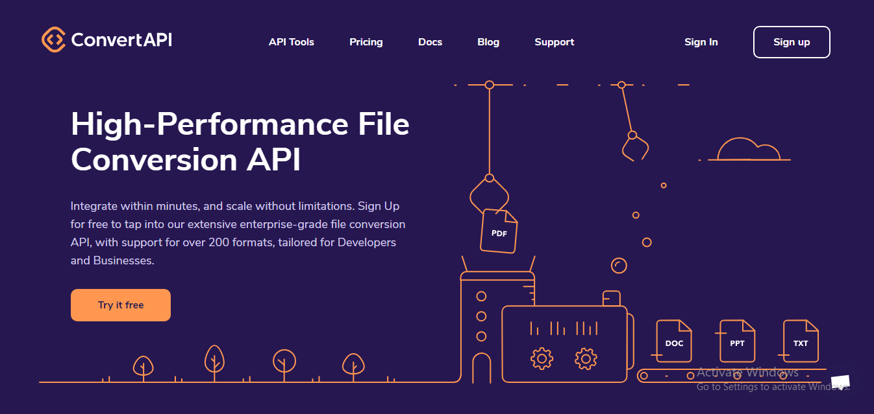Click the Sign In link
This screenshot has height=414, width=874.
click(701, 42)
